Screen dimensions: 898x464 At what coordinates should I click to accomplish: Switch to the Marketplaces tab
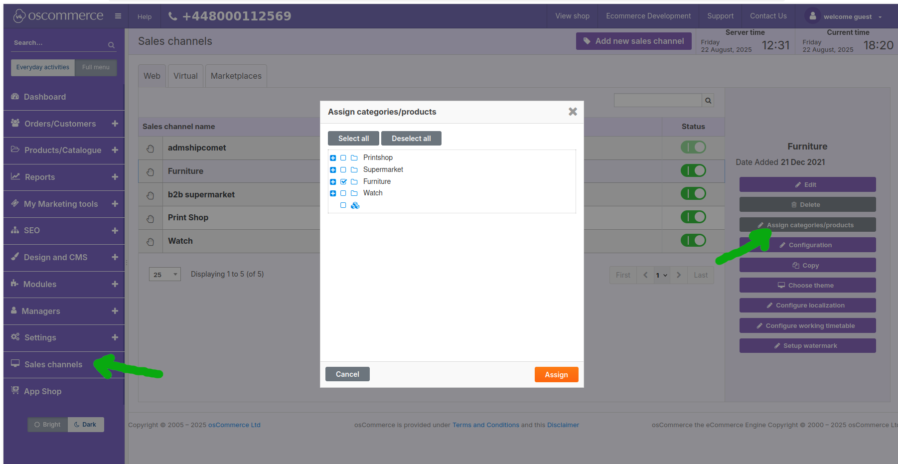pyautogui.click(x=236, y=76)
